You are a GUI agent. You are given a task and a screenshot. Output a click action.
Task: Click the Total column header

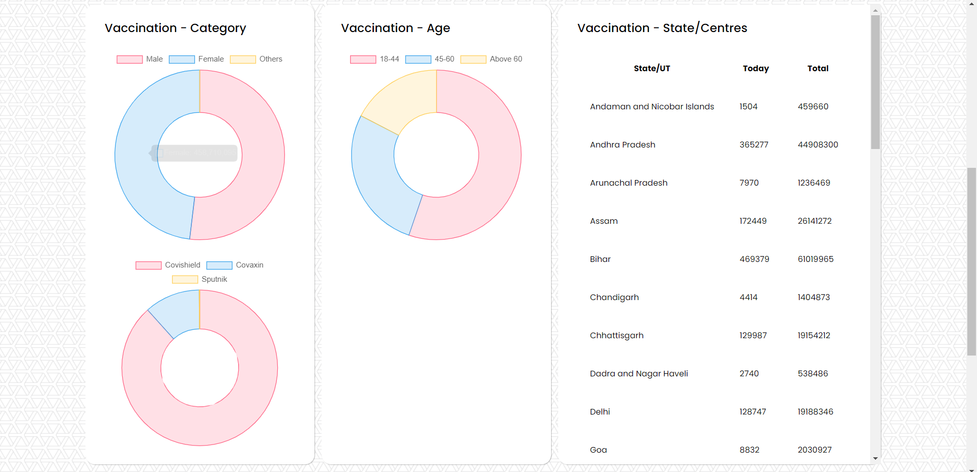coord(818,68)
